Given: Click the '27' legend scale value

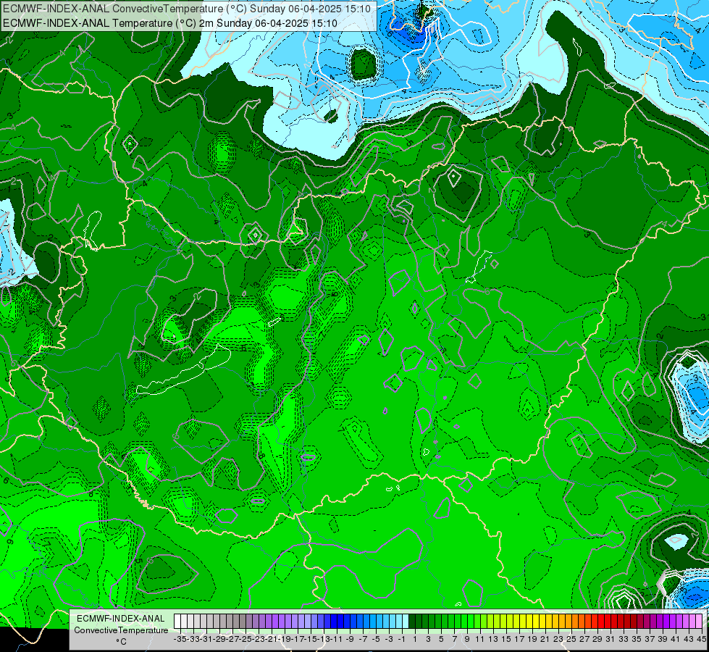Looking at the screenshot, I should [584, 639].
